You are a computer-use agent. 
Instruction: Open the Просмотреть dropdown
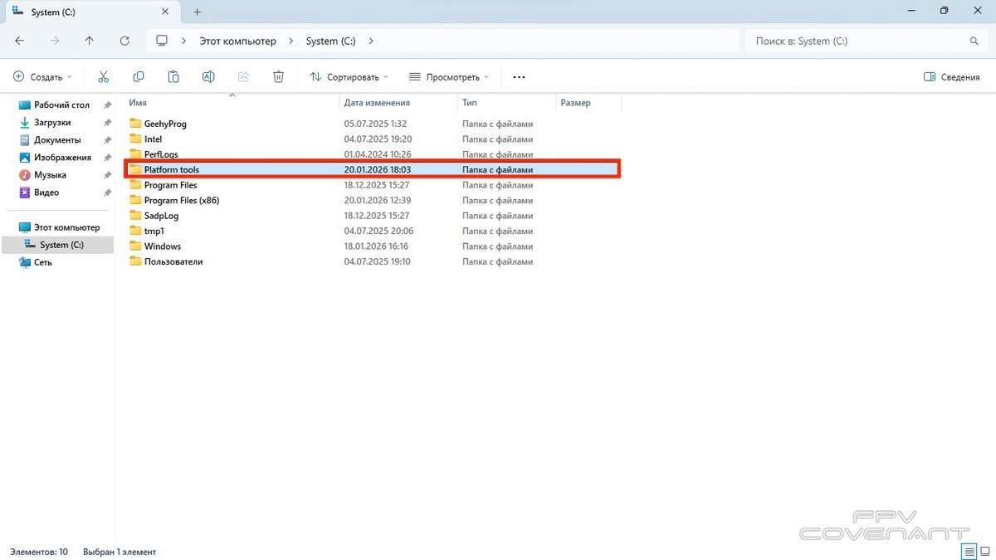click(449, 76)
